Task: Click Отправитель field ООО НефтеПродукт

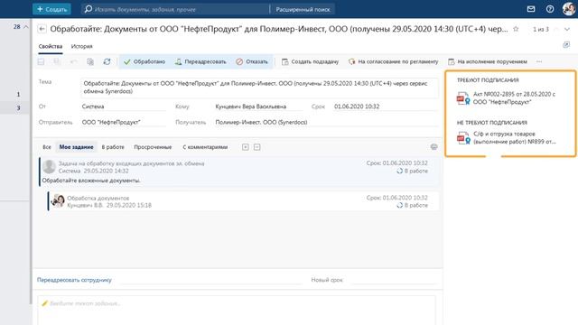Action: tap(123, 123)
